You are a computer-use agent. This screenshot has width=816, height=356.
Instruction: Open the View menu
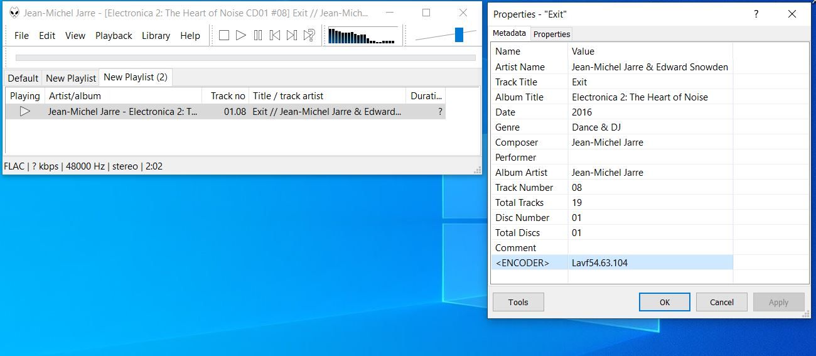(x=75, y=36)
